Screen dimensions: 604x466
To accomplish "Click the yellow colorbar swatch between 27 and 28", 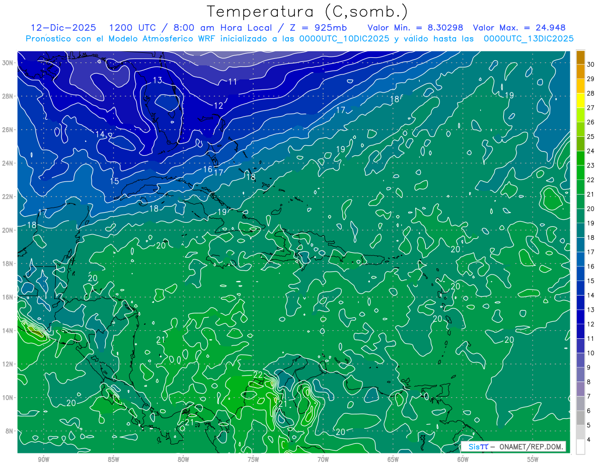I will click(580, 100).
